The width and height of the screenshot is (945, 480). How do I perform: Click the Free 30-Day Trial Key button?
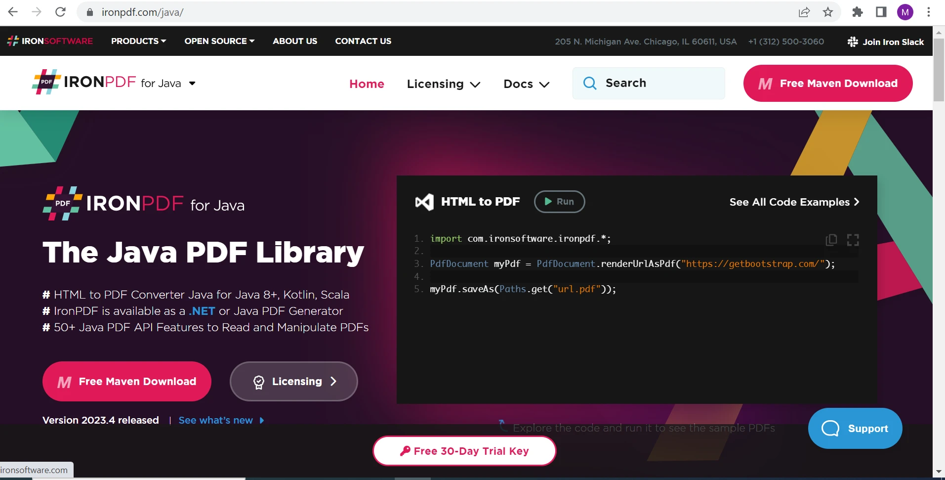tap(464, 451)
